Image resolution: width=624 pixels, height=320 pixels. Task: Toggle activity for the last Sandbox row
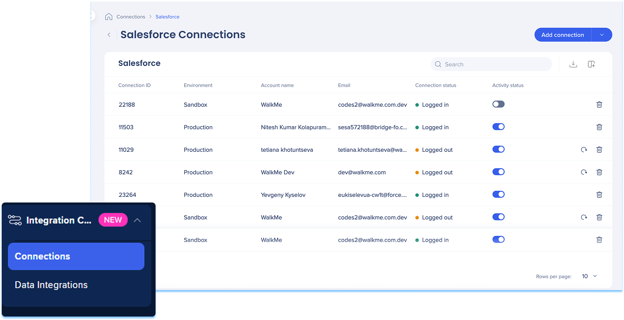498,240
